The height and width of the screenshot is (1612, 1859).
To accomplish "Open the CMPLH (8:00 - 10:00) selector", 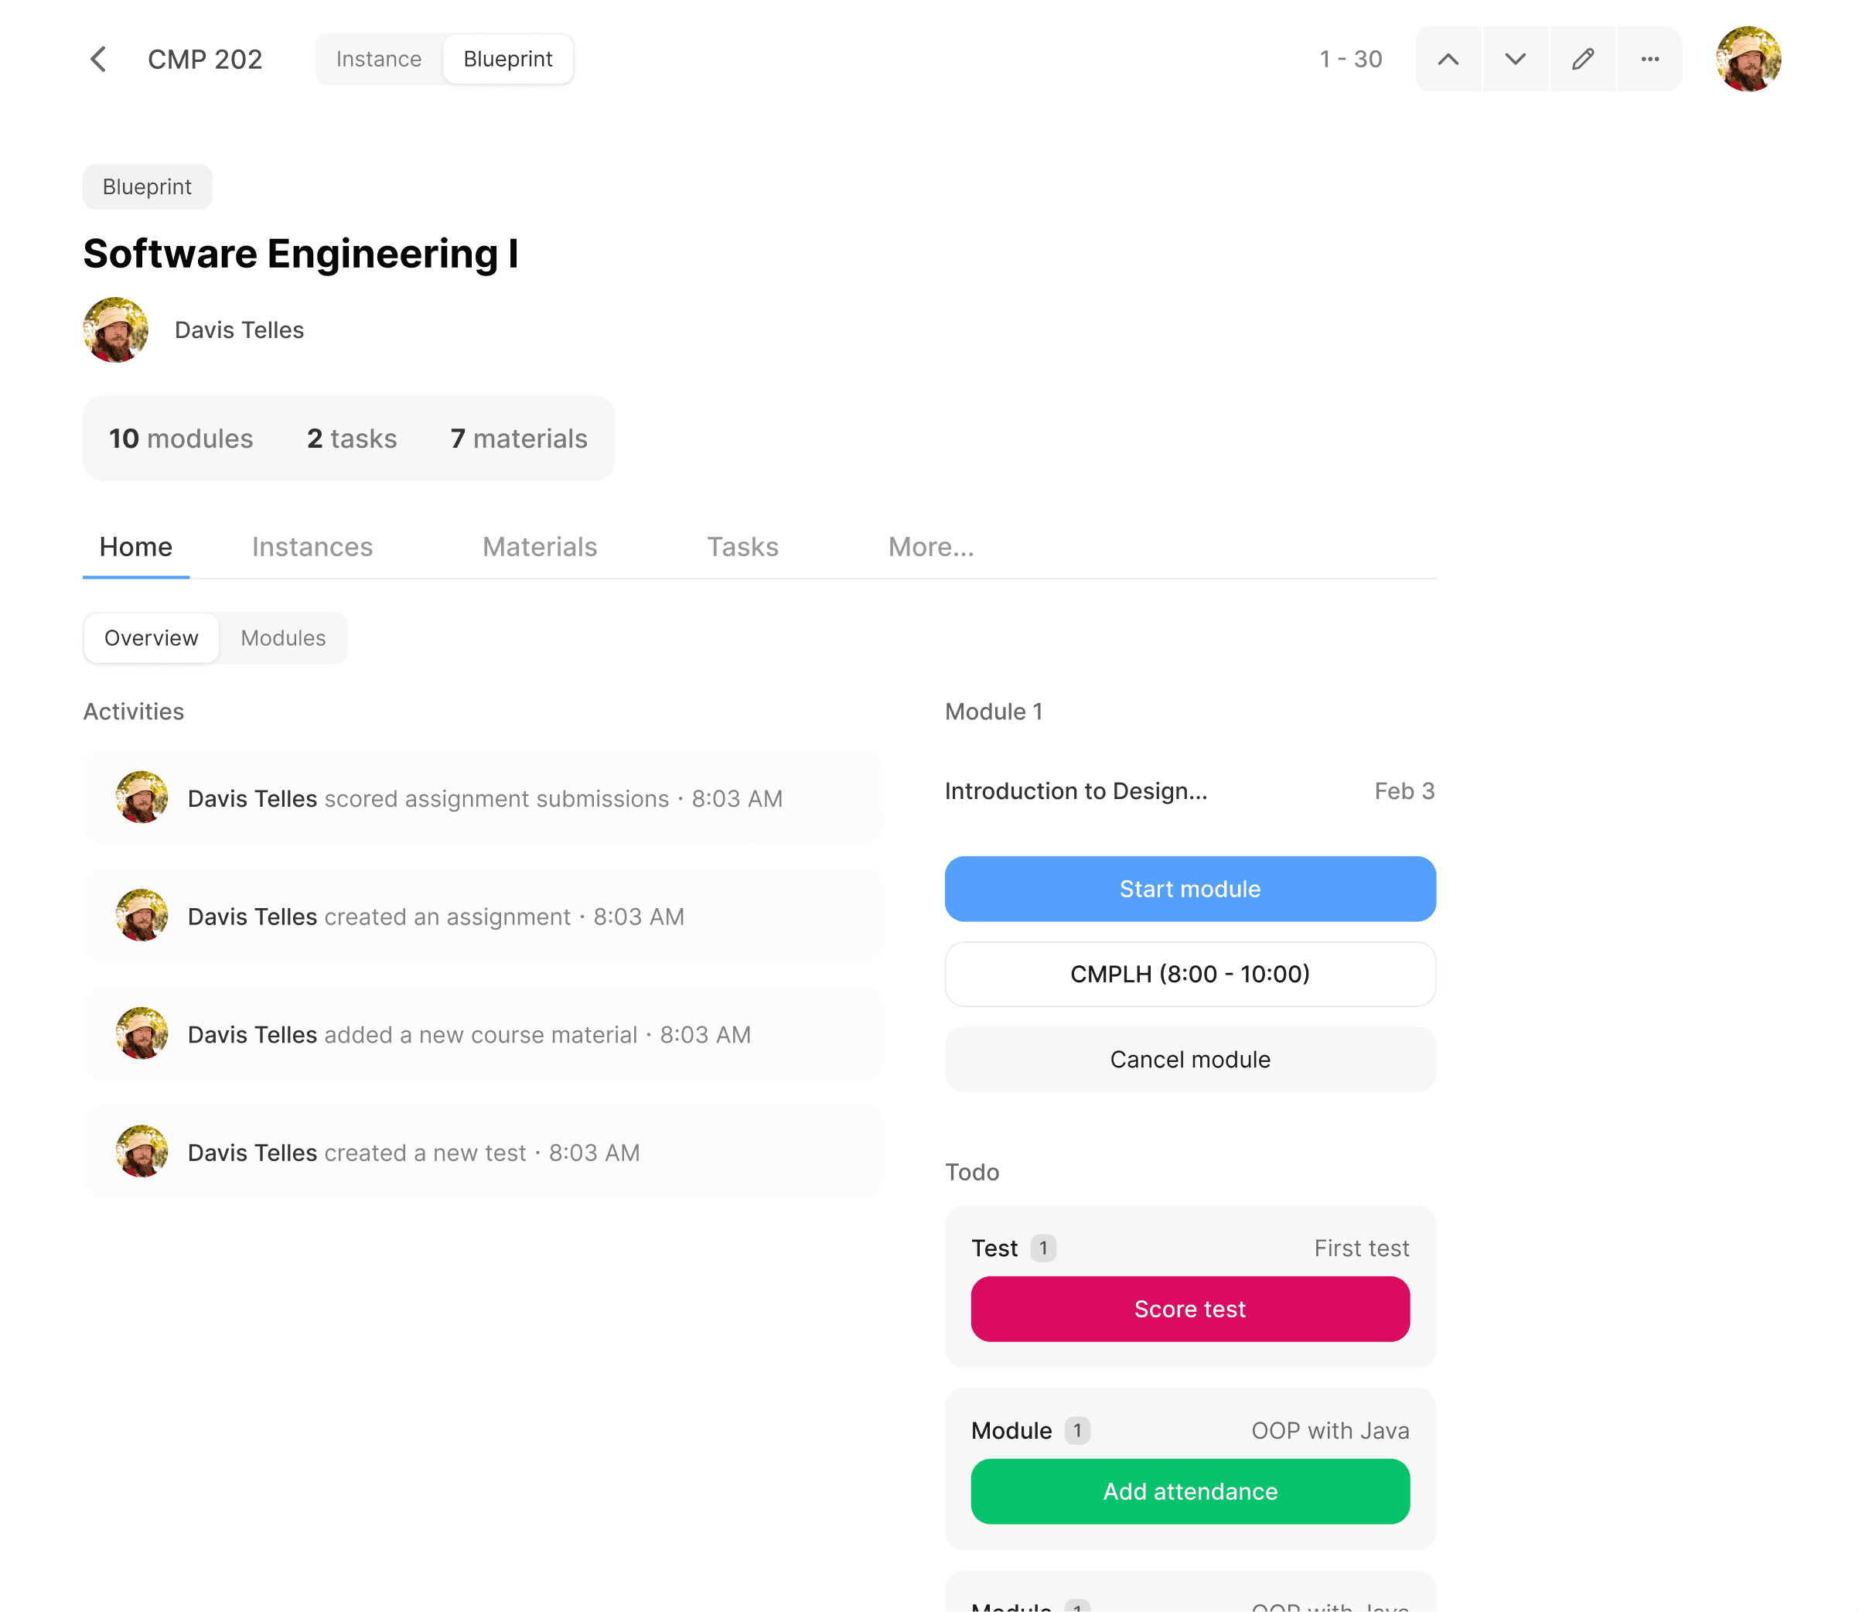I will click(x=1189, y=974).
